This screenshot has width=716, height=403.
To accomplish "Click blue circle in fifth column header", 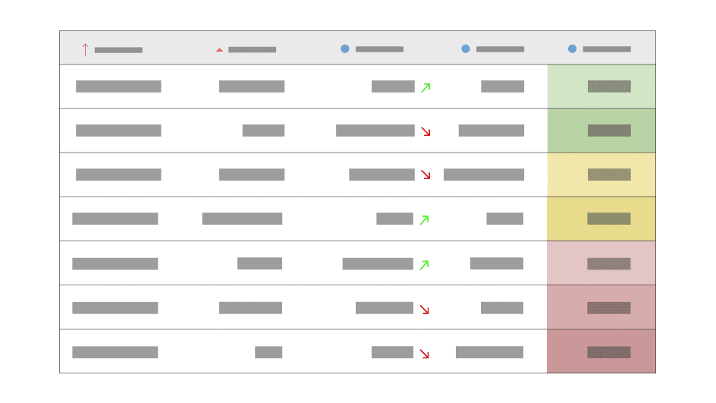I will pos(572,49).
